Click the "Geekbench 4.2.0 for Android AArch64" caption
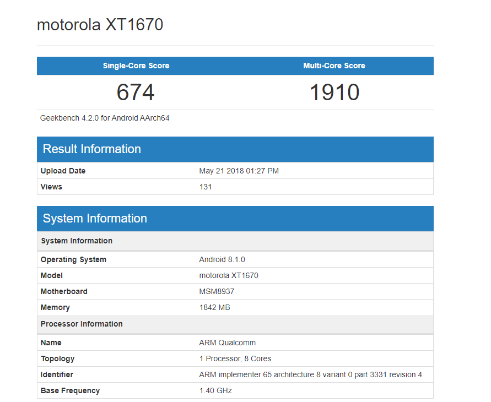The height and width of the screenshot is (402, 491). (105, 118)
